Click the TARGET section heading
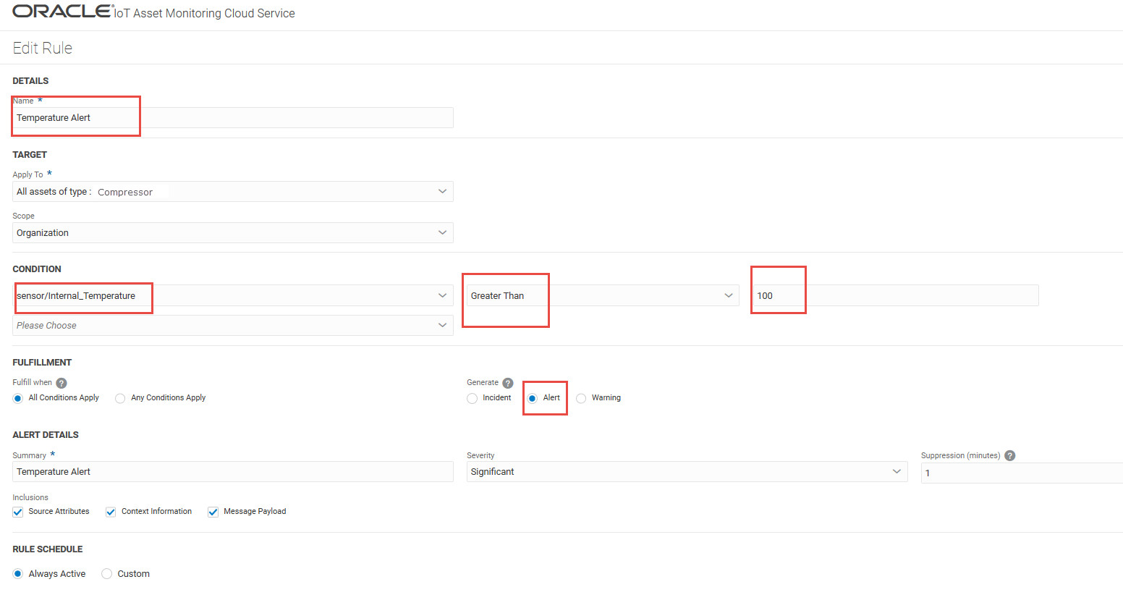 click(30, 155)
